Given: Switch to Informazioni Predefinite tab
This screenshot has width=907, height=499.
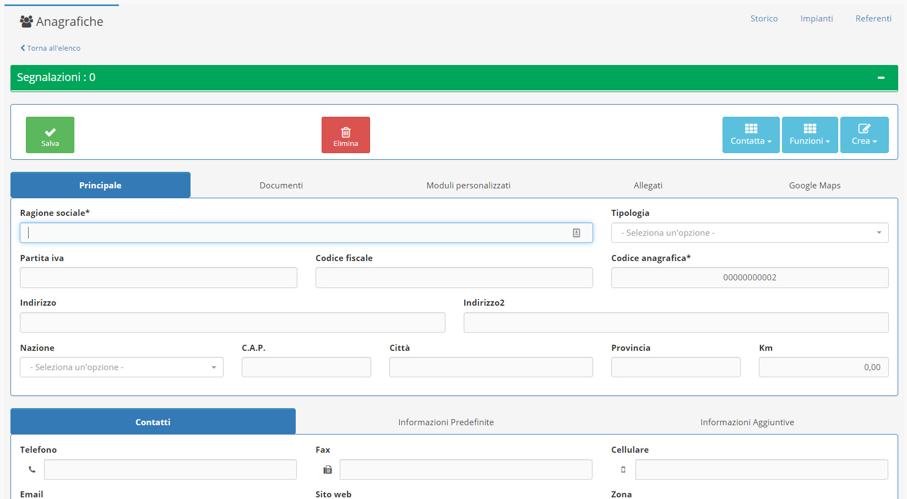Looking at the screenshot, I should 446,422.
